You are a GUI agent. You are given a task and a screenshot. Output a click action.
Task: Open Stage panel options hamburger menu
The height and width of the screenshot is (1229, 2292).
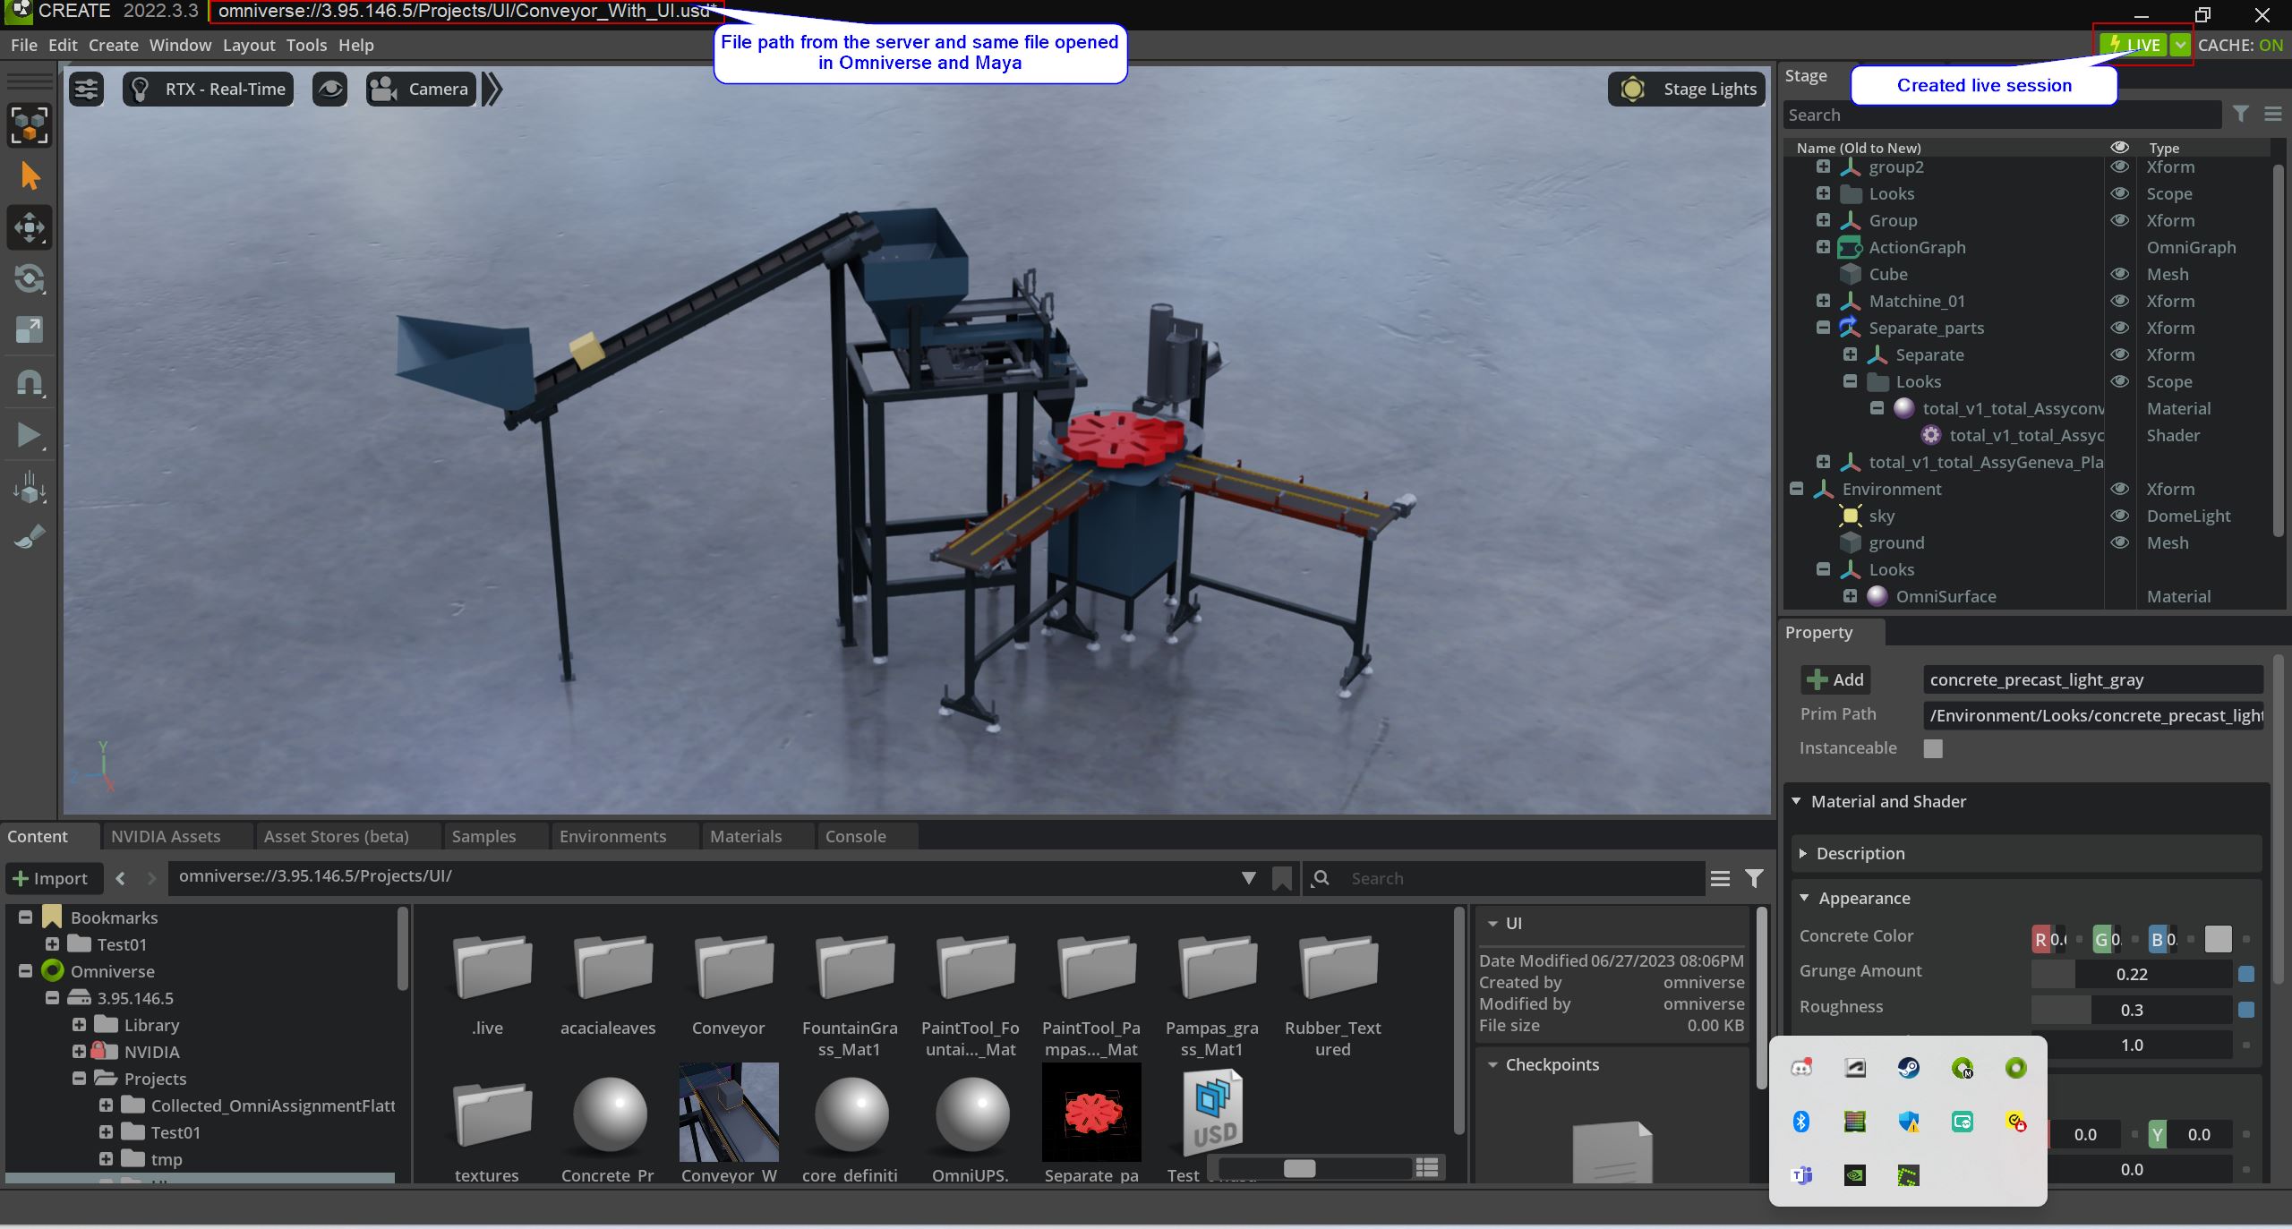pyautogui.click(x=2272, y=114)
